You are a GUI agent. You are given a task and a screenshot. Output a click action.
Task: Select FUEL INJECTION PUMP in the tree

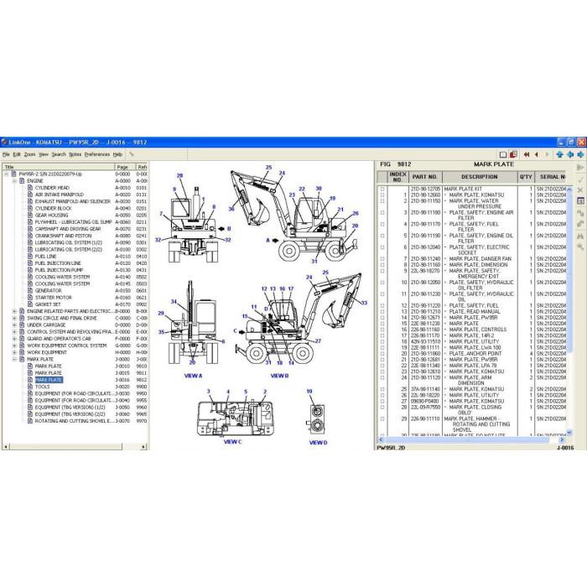click(59, 270)
